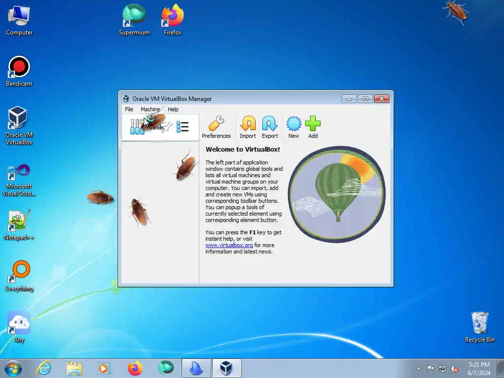Open Windows Explorer from taskbar

click(x=75, y=368)
